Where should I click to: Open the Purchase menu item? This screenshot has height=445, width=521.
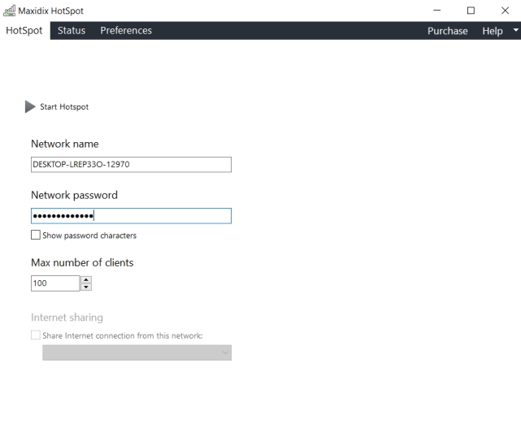448,31
